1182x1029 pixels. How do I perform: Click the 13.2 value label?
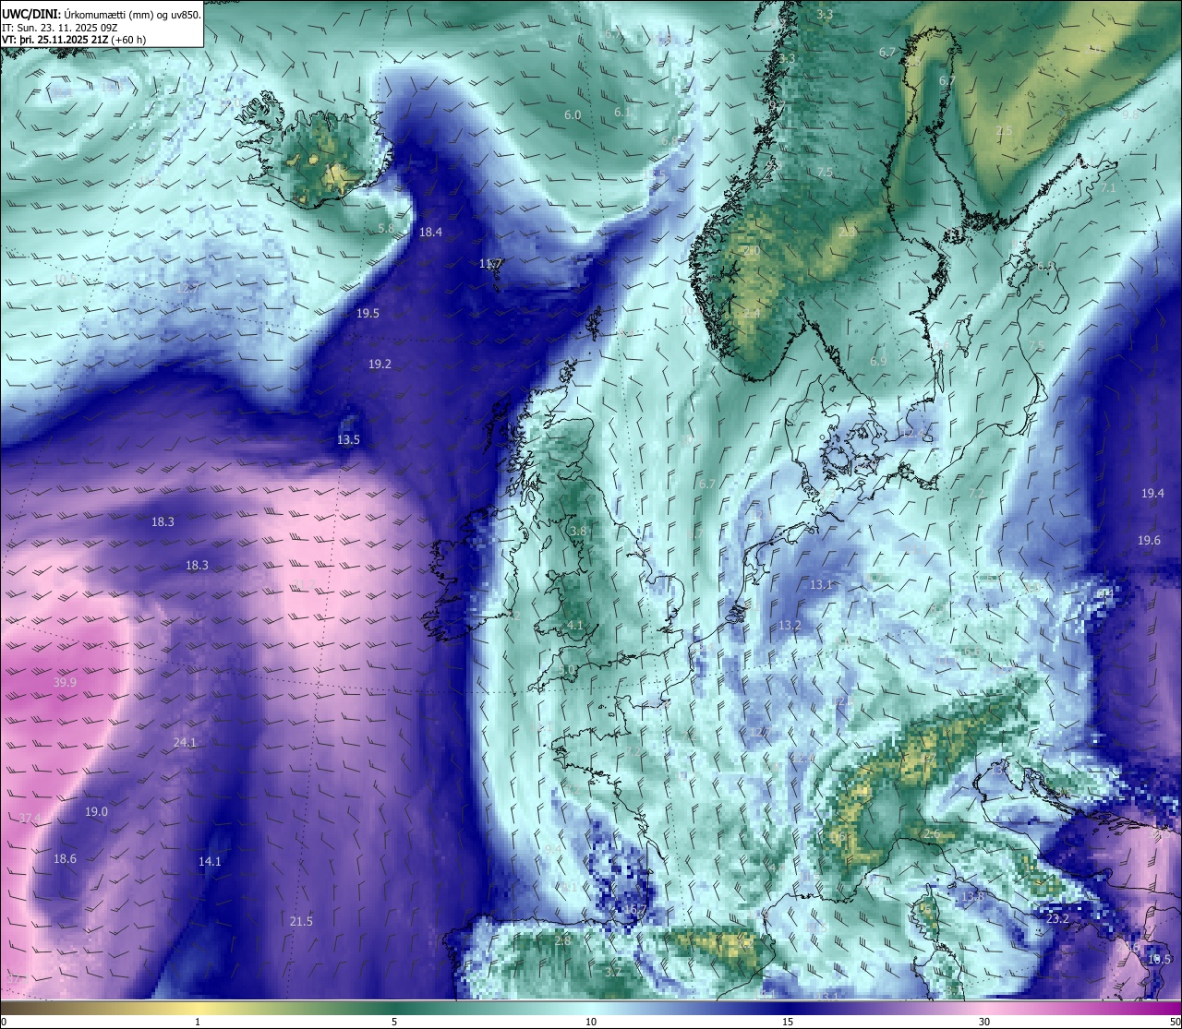[790, 626]
